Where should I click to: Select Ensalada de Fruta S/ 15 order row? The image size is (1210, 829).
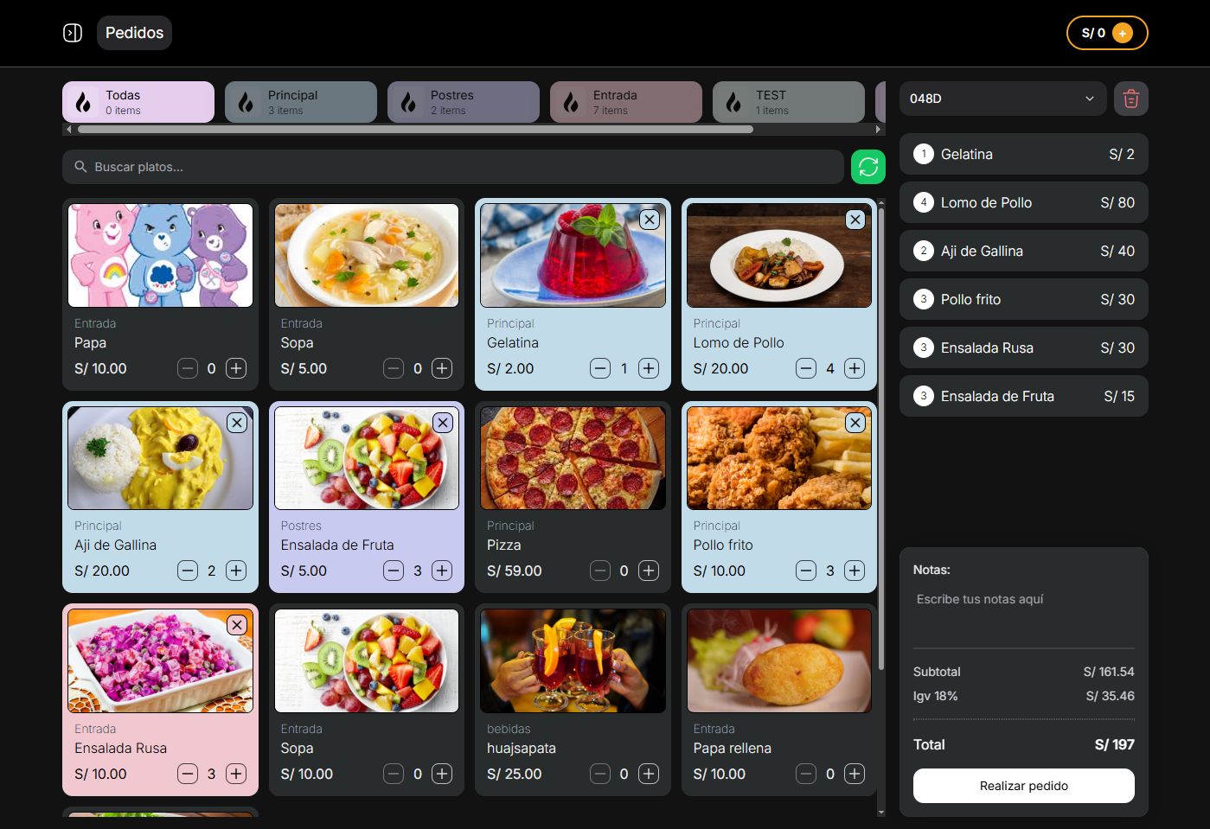[x=1024, y=396]
